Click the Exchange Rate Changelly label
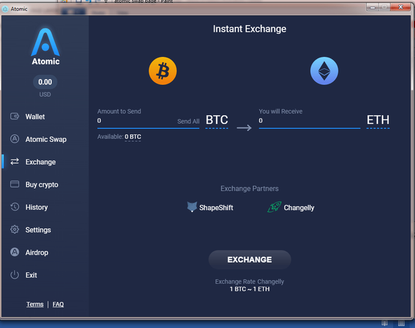 tap(250, 282)
